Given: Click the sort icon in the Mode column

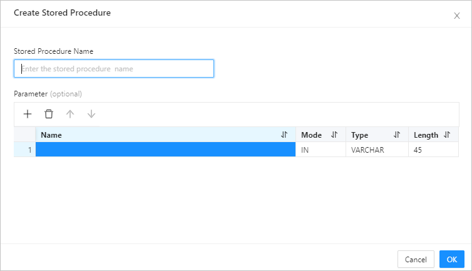Looking at the screenshot, I should click(x=334, y=135).
